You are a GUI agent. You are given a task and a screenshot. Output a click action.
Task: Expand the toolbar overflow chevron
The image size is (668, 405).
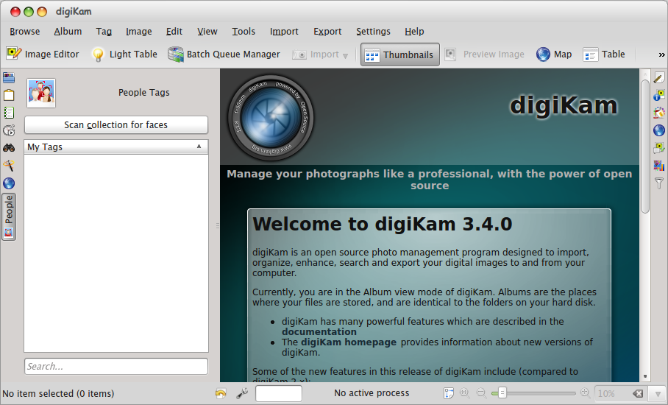[x=661, y=54]
